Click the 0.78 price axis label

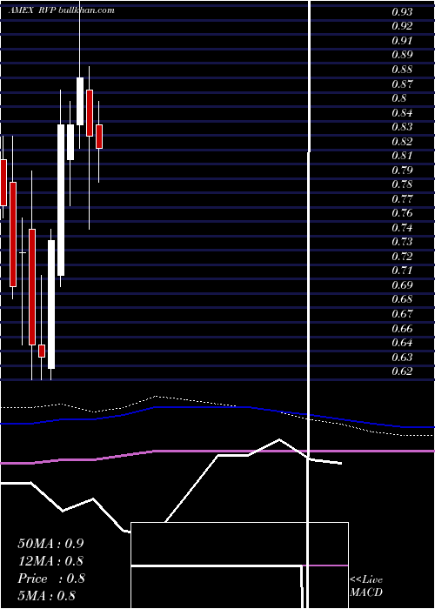click(x=402, y=184)
